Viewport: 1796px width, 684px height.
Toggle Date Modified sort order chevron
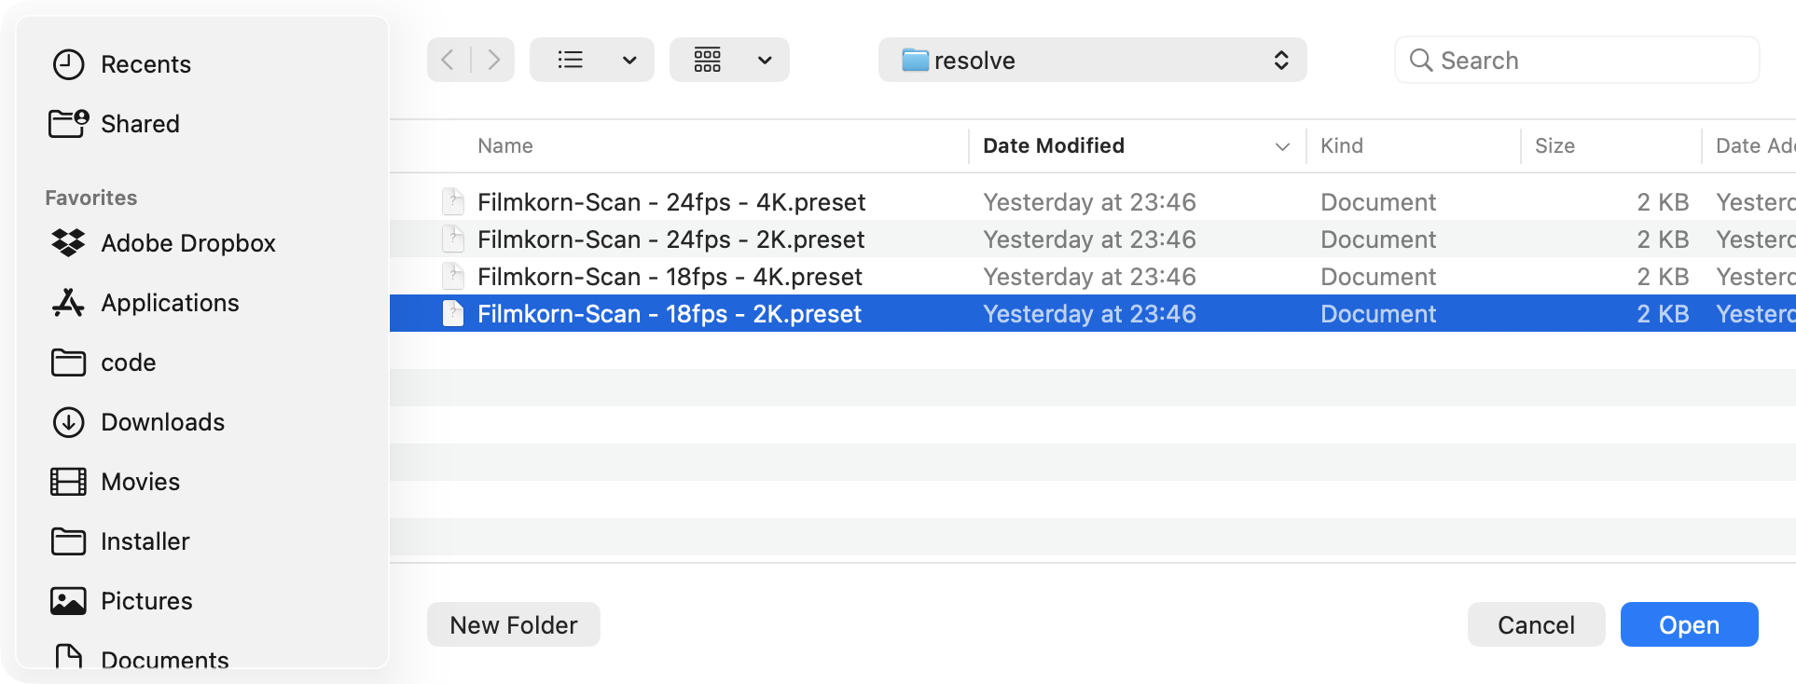pyautogui.click(x=1282, y=146)
